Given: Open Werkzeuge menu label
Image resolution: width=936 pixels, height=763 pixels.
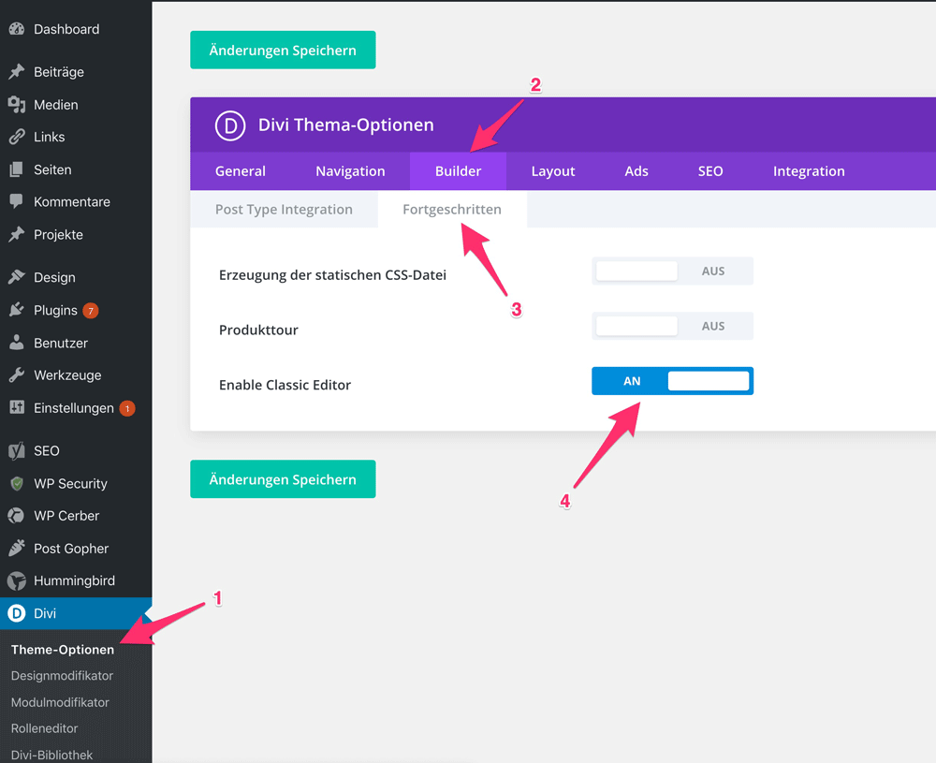Looking at the screenshot, I should tap(67, 375).
